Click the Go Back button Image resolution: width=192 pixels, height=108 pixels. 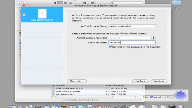pyautogui.click(x=140, y=81)
